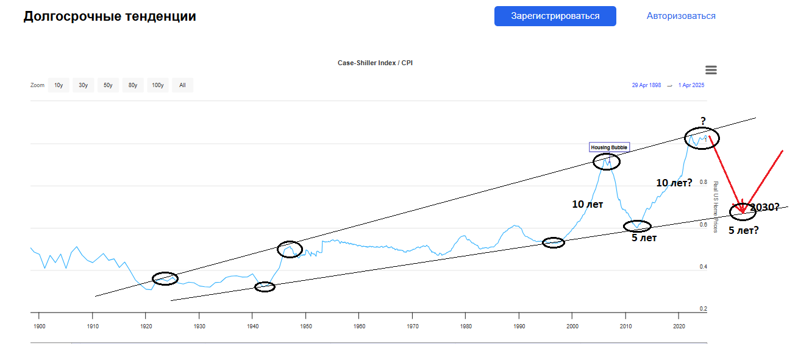This screenshot has width=798, height=360.
Task: Click the Housing Bubble flag label
Action: (x=608, y=147)
